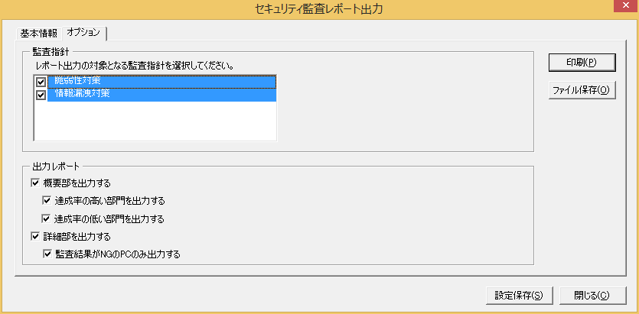Click the blank area of the 監査指針 list
Image resolution: width=639 pixels, height=314 pixels.
[x=153, y=122]
